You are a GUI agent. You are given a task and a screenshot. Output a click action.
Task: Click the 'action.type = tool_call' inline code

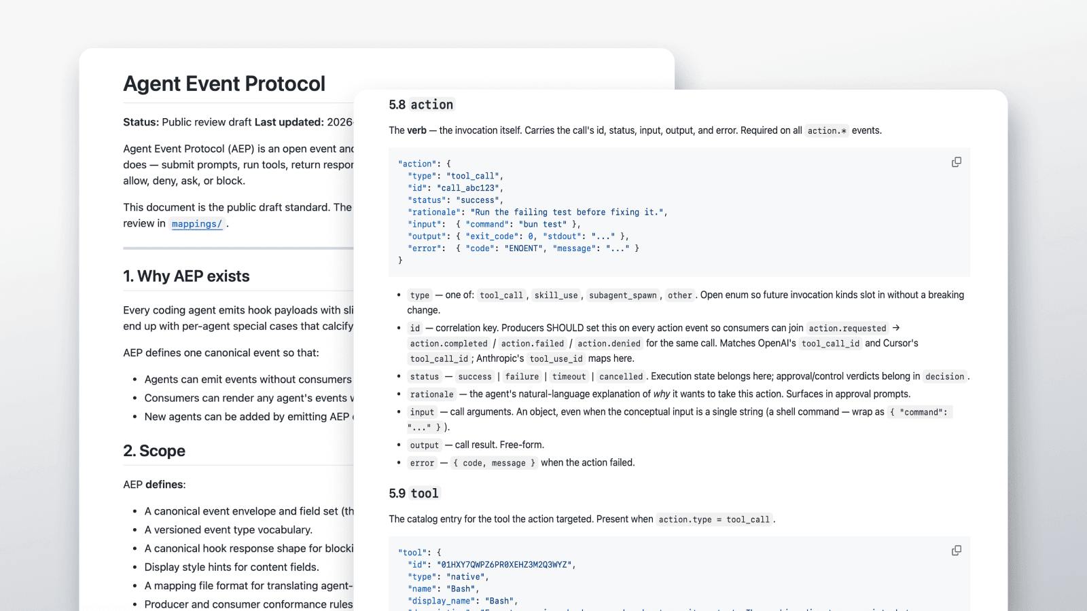(x=714, y=520)
